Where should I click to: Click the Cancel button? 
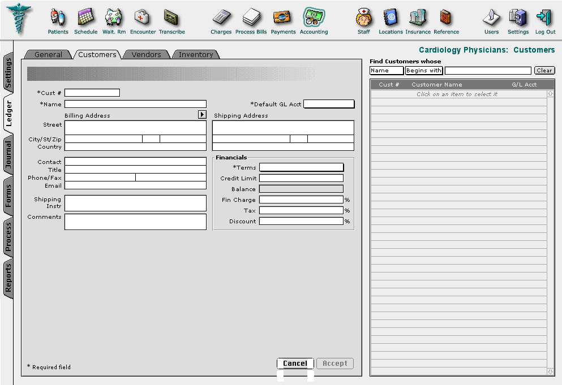295,363
